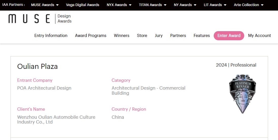Expand the TITAN Awards dropdown
This screenshot has height=140, width=278.
coord(153,5)
